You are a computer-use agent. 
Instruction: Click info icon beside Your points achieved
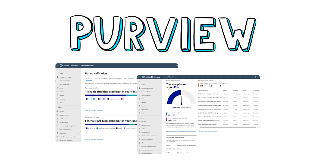[178, 113]
